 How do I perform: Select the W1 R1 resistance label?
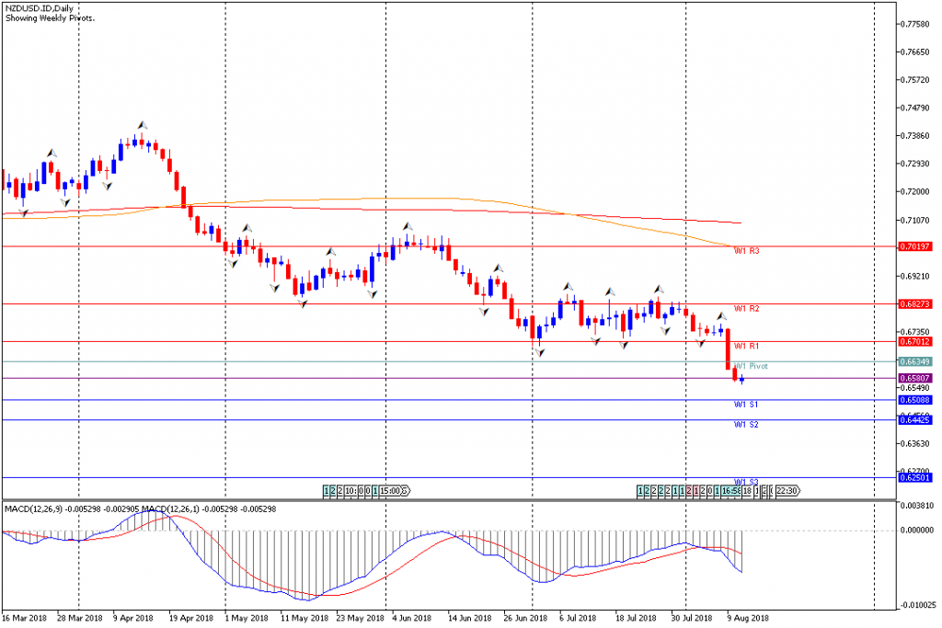[745, 346]
